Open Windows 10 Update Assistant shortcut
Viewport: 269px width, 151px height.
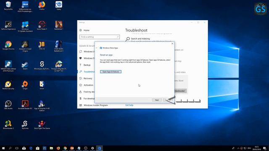pyautogui.click(x=25, y=26)
